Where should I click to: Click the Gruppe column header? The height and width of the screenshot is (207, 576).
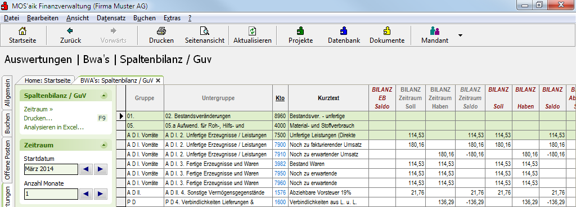point(145,98)
